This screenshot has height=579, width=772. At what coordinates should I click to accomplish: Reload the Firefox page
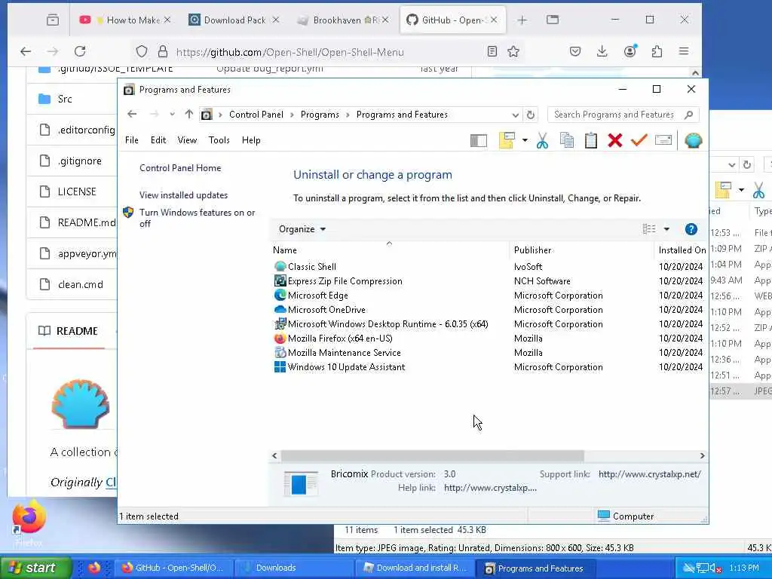point(80,51)
